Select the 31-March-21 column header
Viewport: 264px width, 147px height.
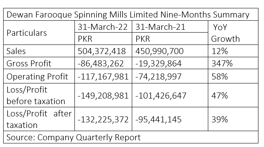[x=170, y=27]
